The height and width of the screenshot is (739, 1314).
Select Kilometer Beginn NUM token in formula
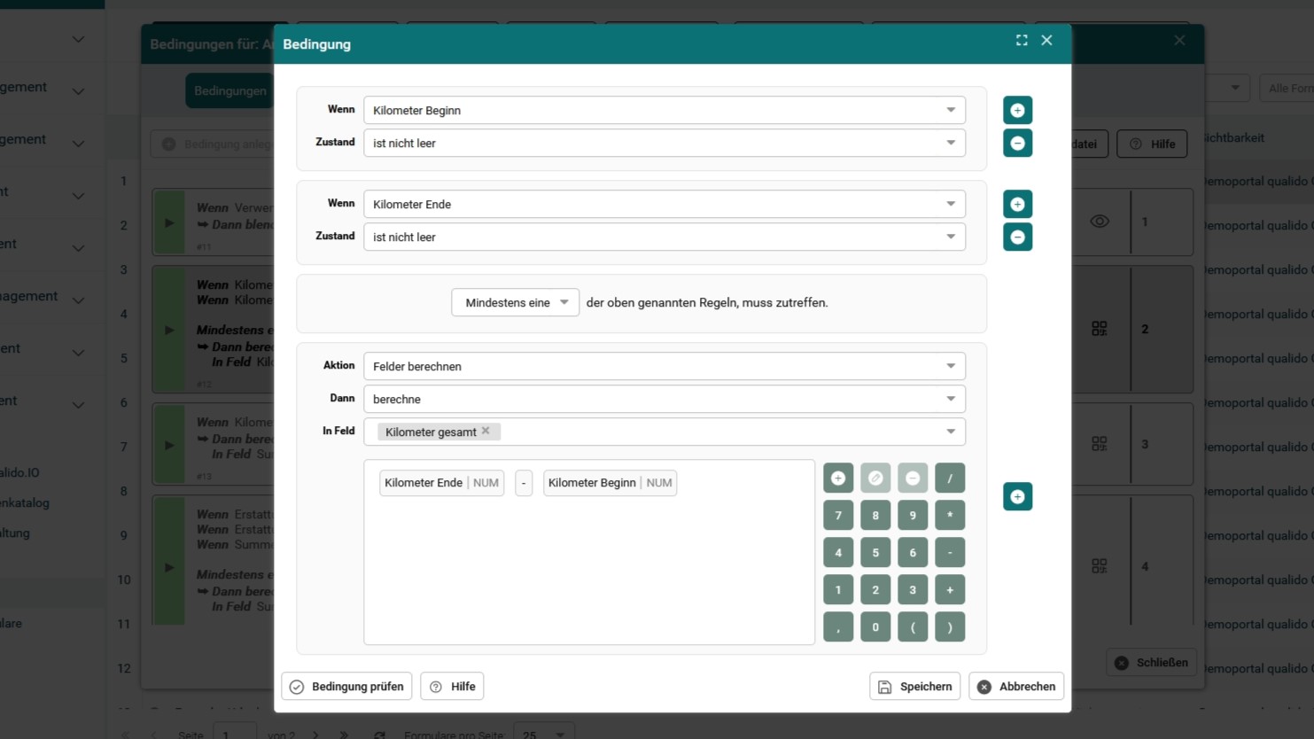click(x=610, y=483)
